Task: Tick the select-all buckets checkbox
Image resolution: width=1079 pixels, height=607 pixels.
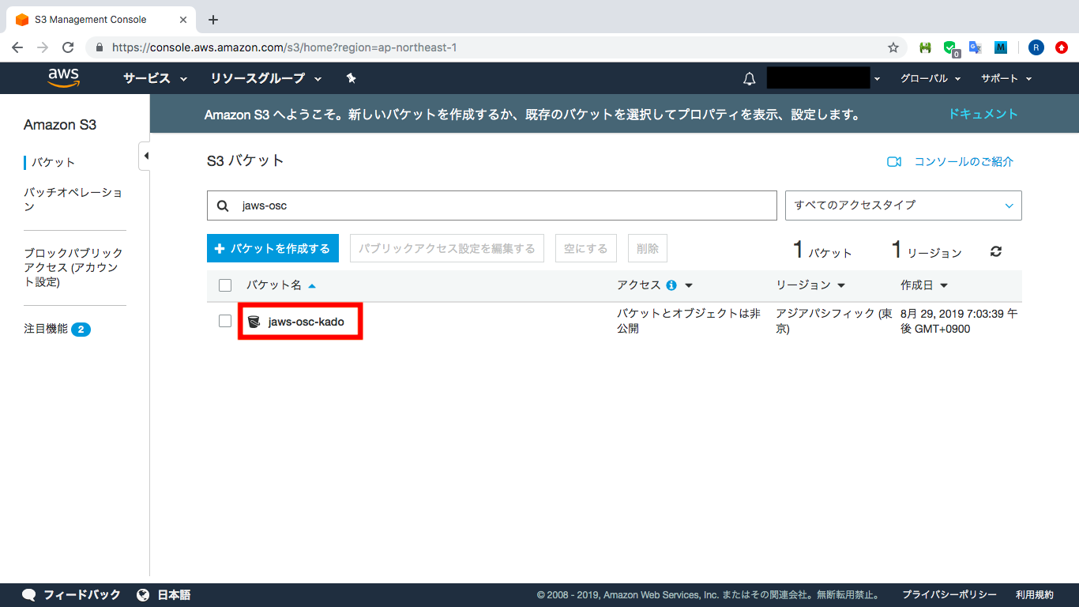Action: coord(225,285)
